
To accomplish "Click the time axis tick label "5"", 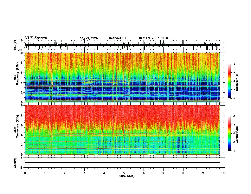I will pyautogui.click(x=124, y=173).
